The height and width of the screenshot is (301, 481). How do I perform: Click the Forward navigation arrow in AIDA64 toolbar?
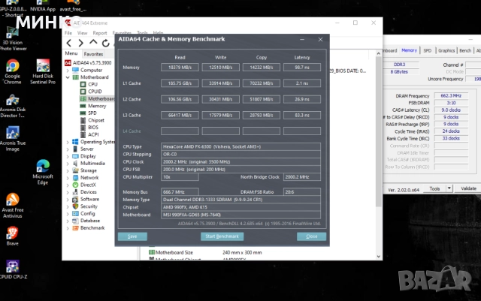coord(80,44)
